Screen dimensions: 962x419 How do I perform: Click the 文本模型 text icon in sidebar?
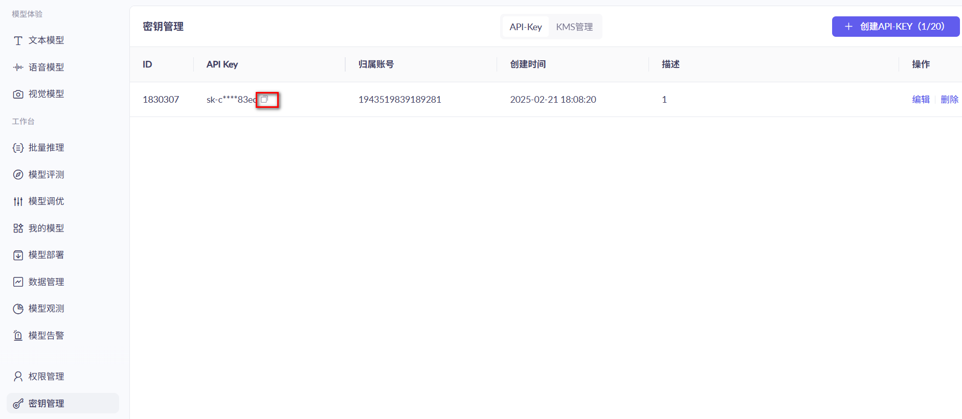(18, 40)
